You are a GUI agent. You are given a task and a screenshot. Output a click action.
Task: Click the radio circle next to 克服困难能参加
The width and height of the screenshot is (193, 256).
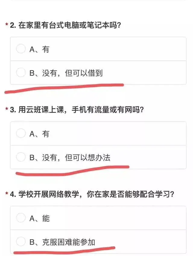point(21,240)
